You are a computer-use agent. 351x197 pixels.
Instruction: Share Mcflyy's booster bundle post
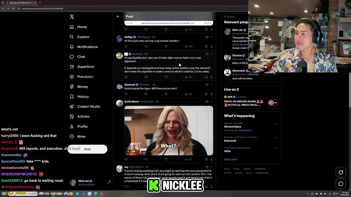[211, 47]
